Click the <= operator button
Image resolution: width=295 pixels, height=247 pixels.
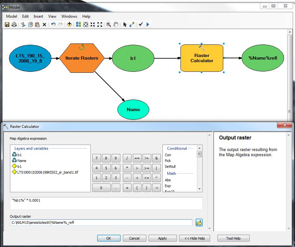pyautogui.click(x=147, y=178)
